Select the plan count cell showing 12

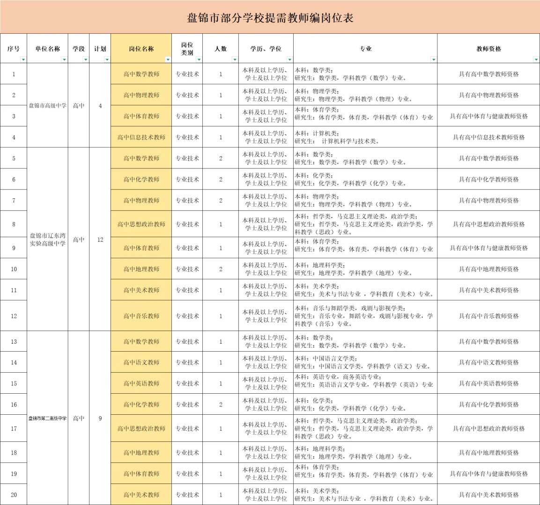click(100, 239)
